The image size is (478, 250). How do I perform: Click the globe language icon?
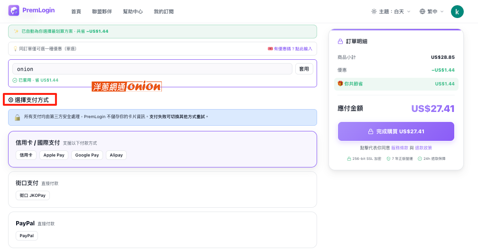(422, 11)
